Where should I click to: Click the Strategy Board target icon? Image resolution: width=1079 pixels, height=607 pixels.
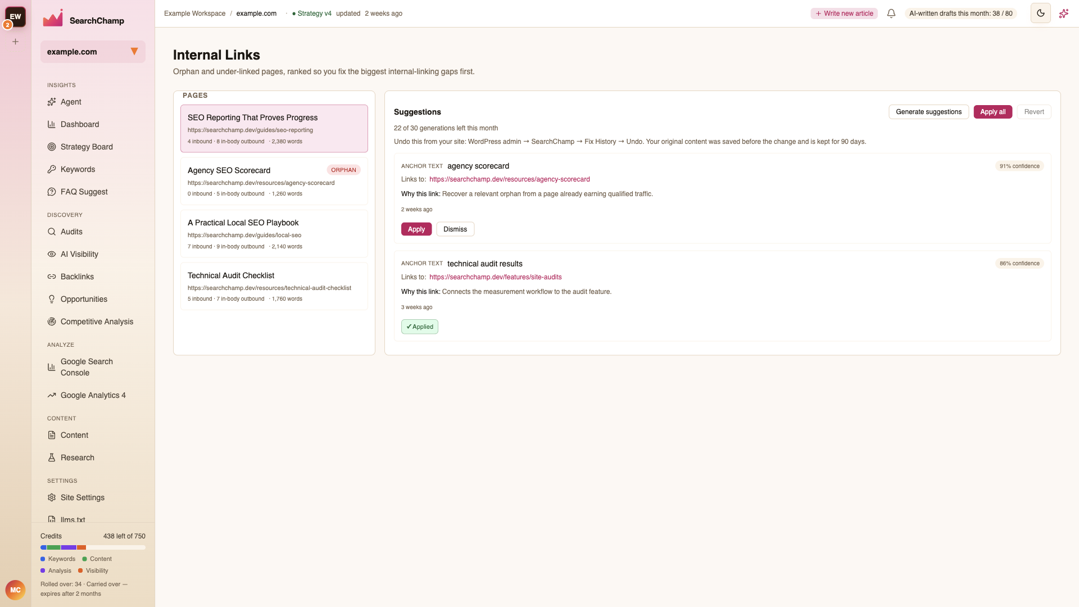coord(52,147)
